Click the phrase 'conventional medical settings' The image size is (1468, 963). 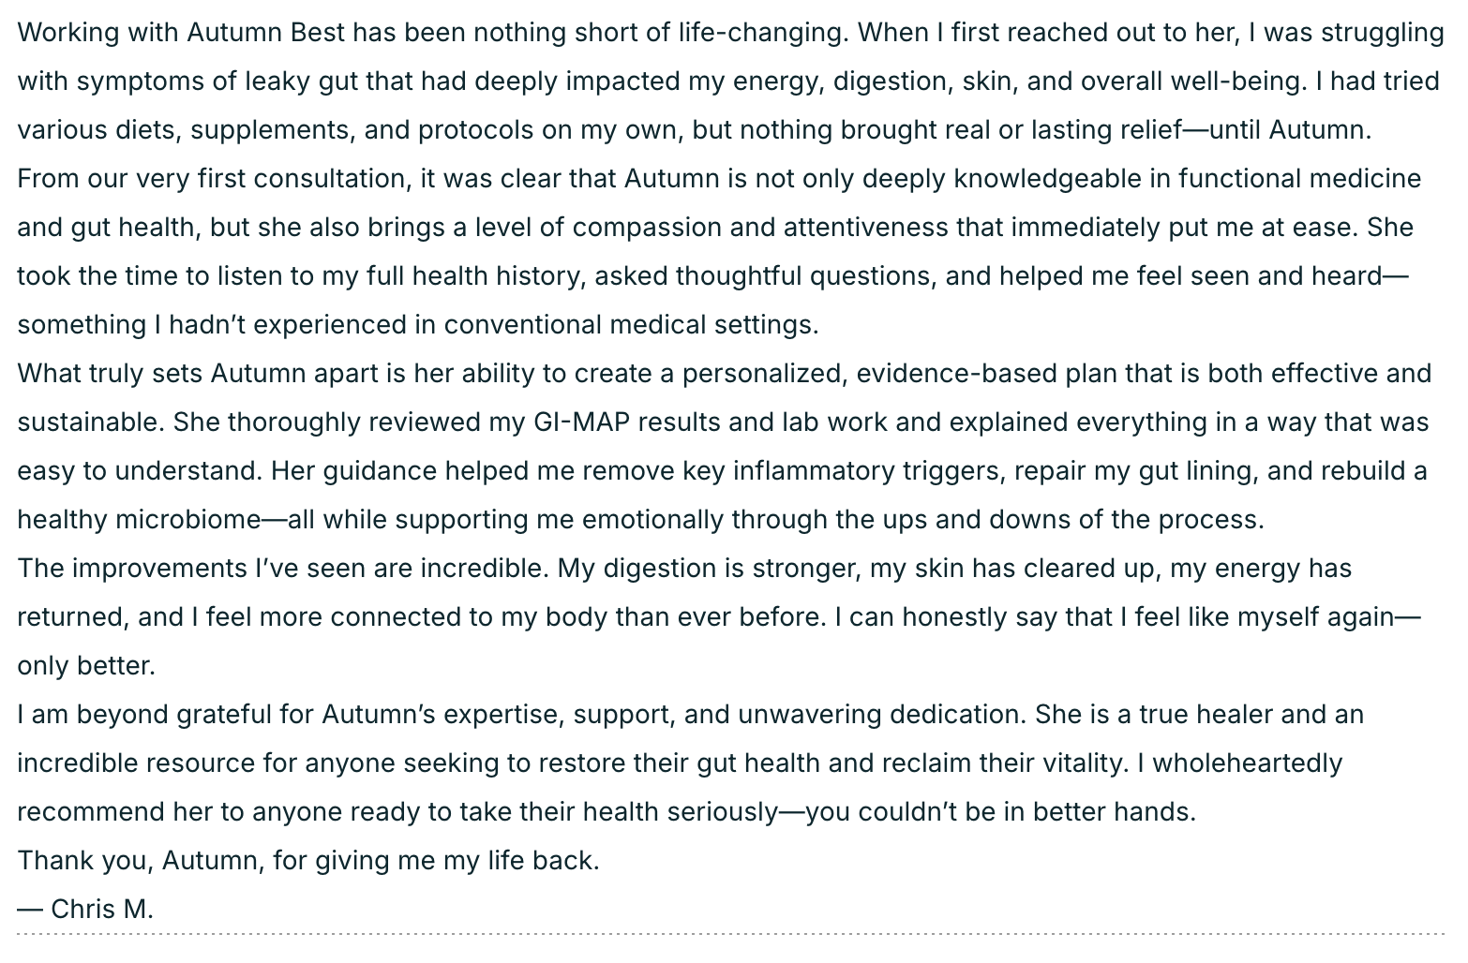pos(630,325)
